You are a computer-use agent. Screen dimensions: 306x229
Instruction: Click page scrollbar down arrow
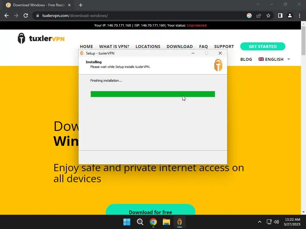click(303, 212)
